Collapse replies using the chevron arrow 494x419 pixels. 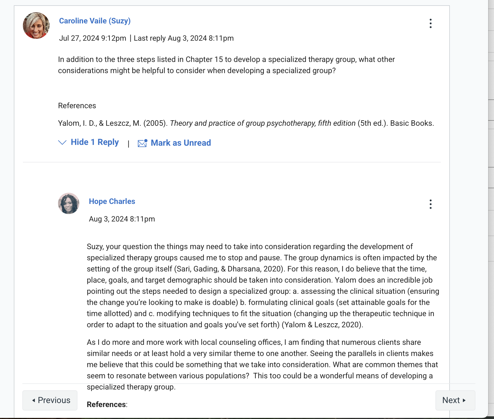(62, 143)
